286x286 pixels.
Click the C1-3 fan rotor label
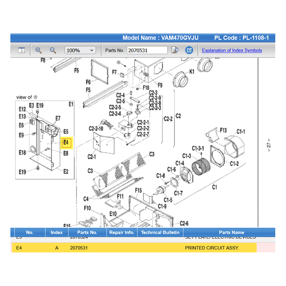[x=187, y=156]
